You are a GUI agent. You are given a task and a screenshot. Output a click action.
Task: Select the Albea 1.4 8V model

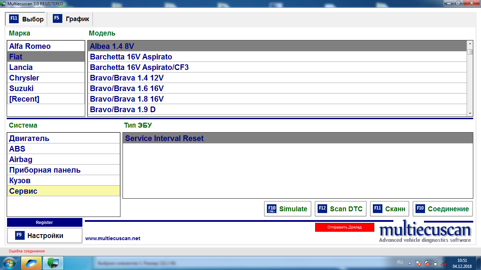coord(277,46)
